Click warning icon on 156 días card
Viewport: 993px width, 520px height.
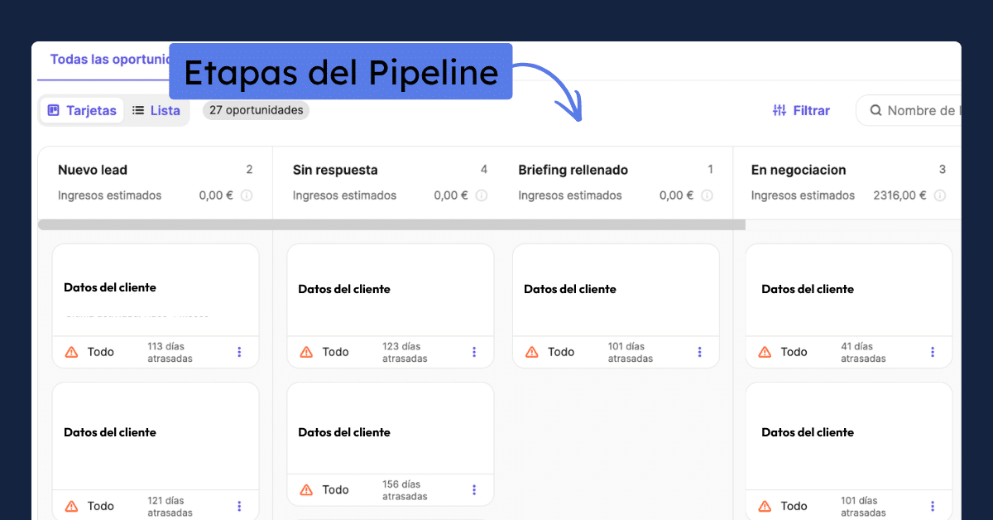pyautogui.click(x=306, y=489)
